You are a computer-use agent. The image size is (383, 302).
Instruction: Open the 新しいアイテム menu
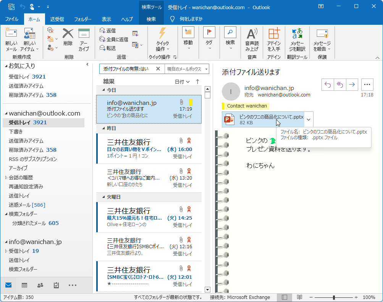coord(29,39)
